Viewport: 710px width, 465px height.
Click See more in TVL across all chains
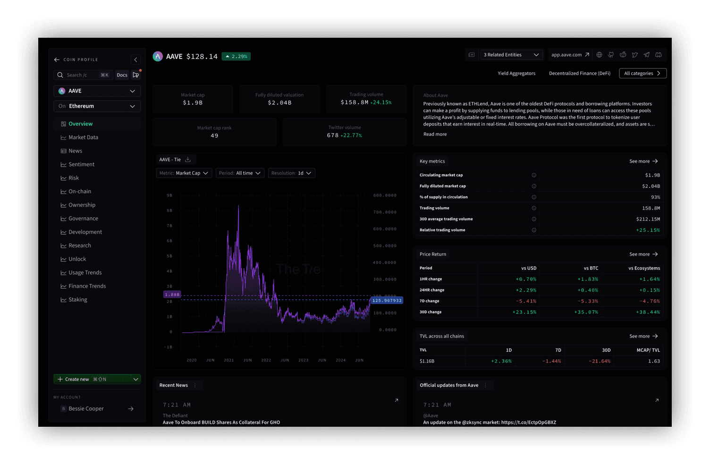pos(643,337)
